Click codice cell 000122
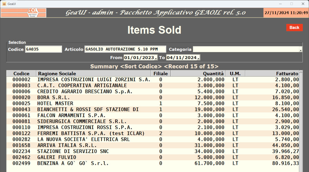The width and height of the screenshot is (309, 172). [21, 133]
